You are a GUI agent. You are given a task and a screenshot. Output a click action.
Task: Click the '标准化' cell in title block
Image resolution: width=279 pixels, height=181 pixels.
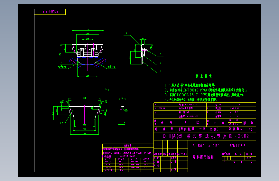tap(173, 158)
